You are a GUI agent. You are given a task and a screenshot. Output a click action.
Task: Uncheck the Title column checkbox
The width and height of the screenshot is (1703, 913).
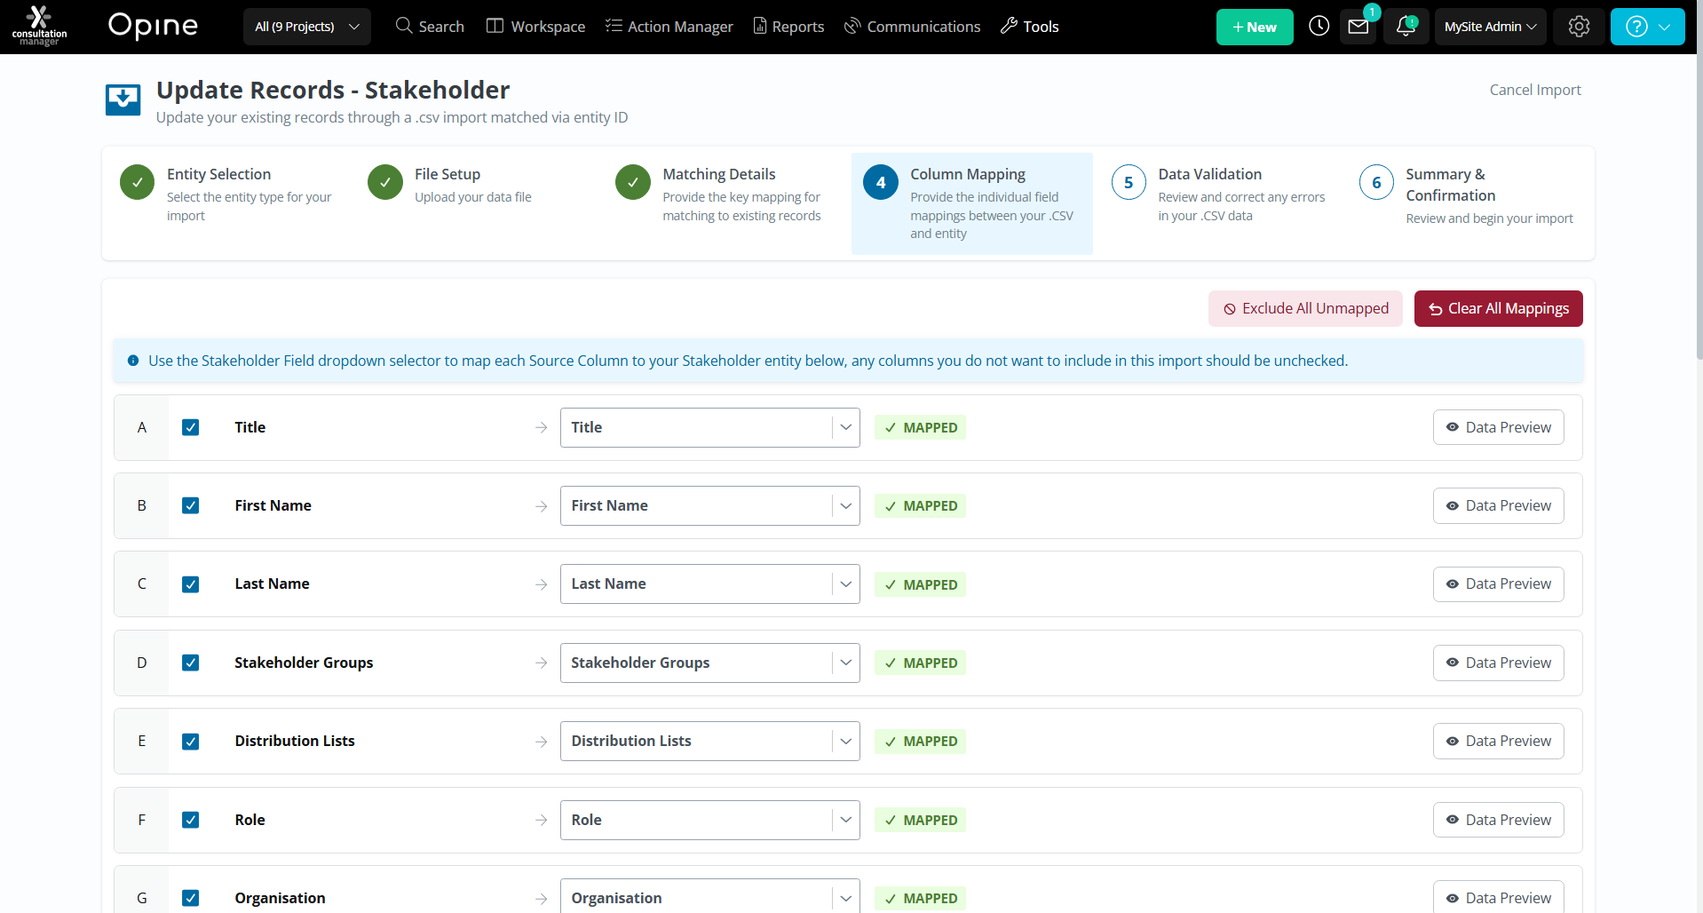pos(190,427)
